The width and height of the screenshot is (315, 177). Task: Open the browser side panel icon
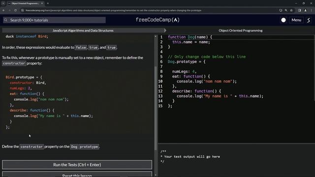point(299,10)
